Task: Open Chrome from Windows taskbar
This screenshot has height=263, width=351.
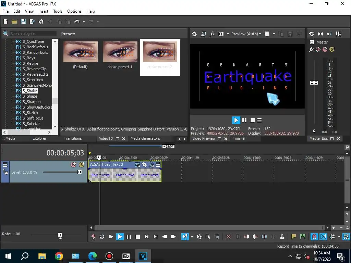Action: pos(59,256)
